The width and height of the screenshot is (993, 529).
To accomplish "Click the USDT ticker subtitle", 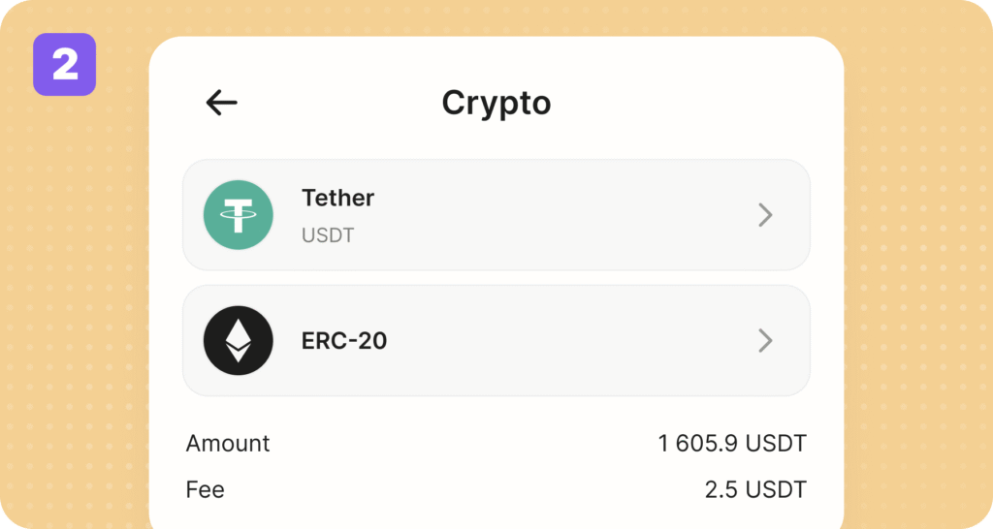I will coord(328,235).
